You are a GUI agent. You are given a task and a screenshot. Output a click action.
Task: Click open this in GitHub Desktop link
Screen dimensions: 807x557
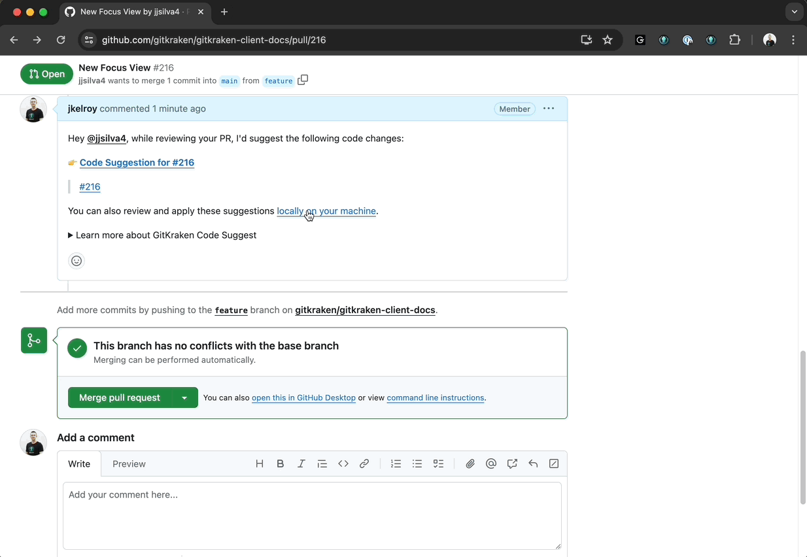303,397
